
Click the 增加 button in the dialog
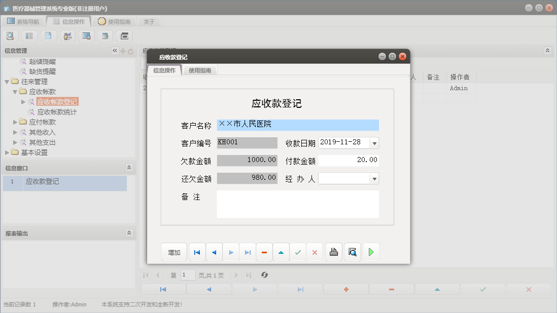(174, 252)
